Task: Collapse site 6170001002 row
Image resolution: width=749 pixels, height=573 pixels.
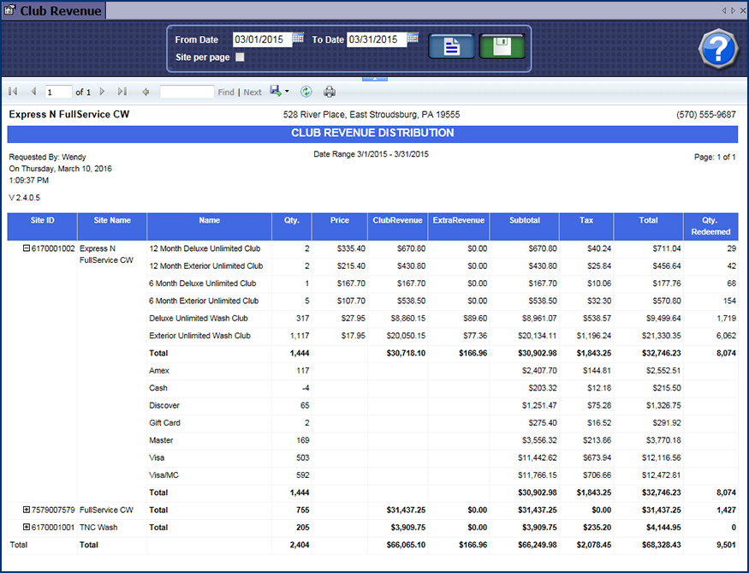Action: [x=27, y=248]
